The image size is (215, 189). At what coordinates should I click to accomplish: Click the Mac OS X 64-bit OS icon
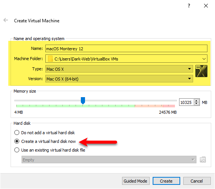(201, 71)
